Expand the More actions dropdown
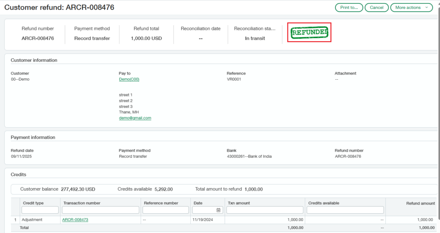 412,8
